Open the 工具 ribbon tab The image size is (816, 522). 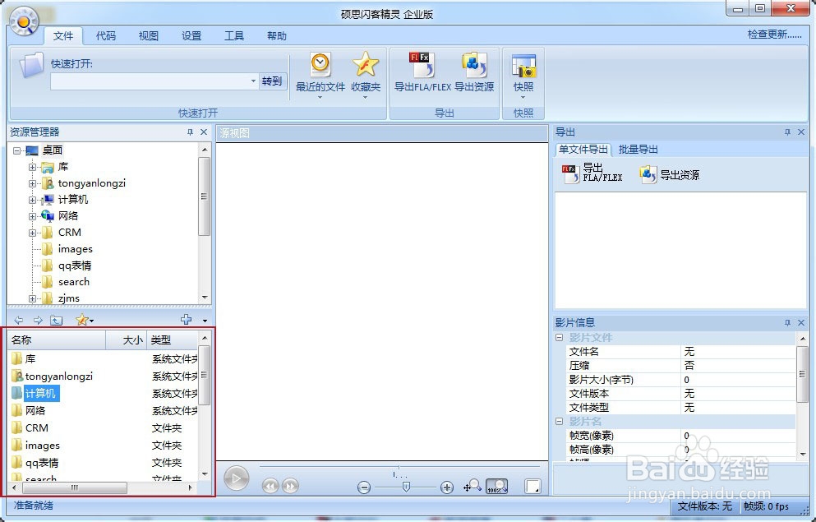tap(234, 35)
